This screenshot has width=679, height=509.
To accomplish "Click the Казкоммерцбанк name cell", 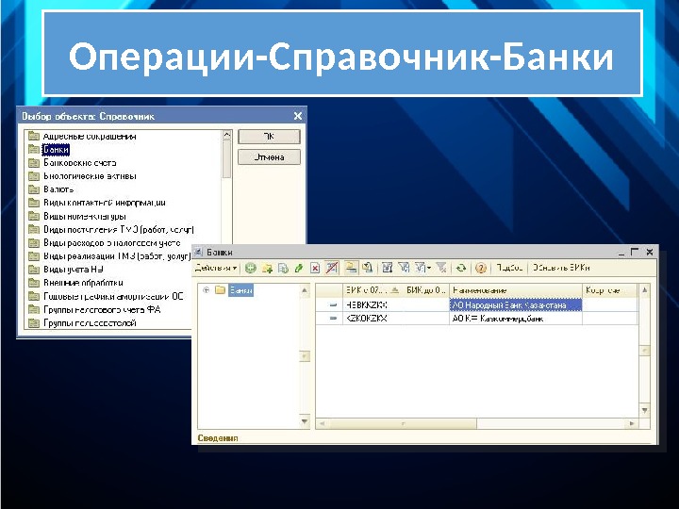I will [515, 319].
